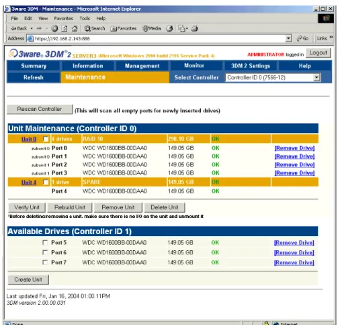340x329 pixels.
Task: Click the Delete Unit button
Action: pyautogui.click(x=165, y=207)
